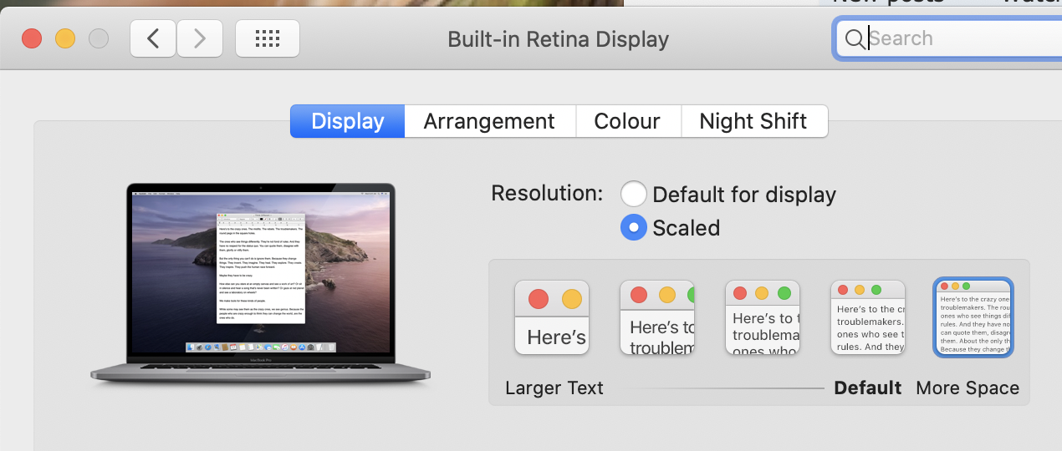Choose the second scaling thumbnail from the left
1062x451 pixels.
[657, 317]
